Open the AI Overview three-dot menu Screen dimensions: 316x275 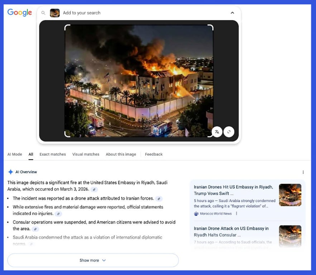tap(303, 172)
